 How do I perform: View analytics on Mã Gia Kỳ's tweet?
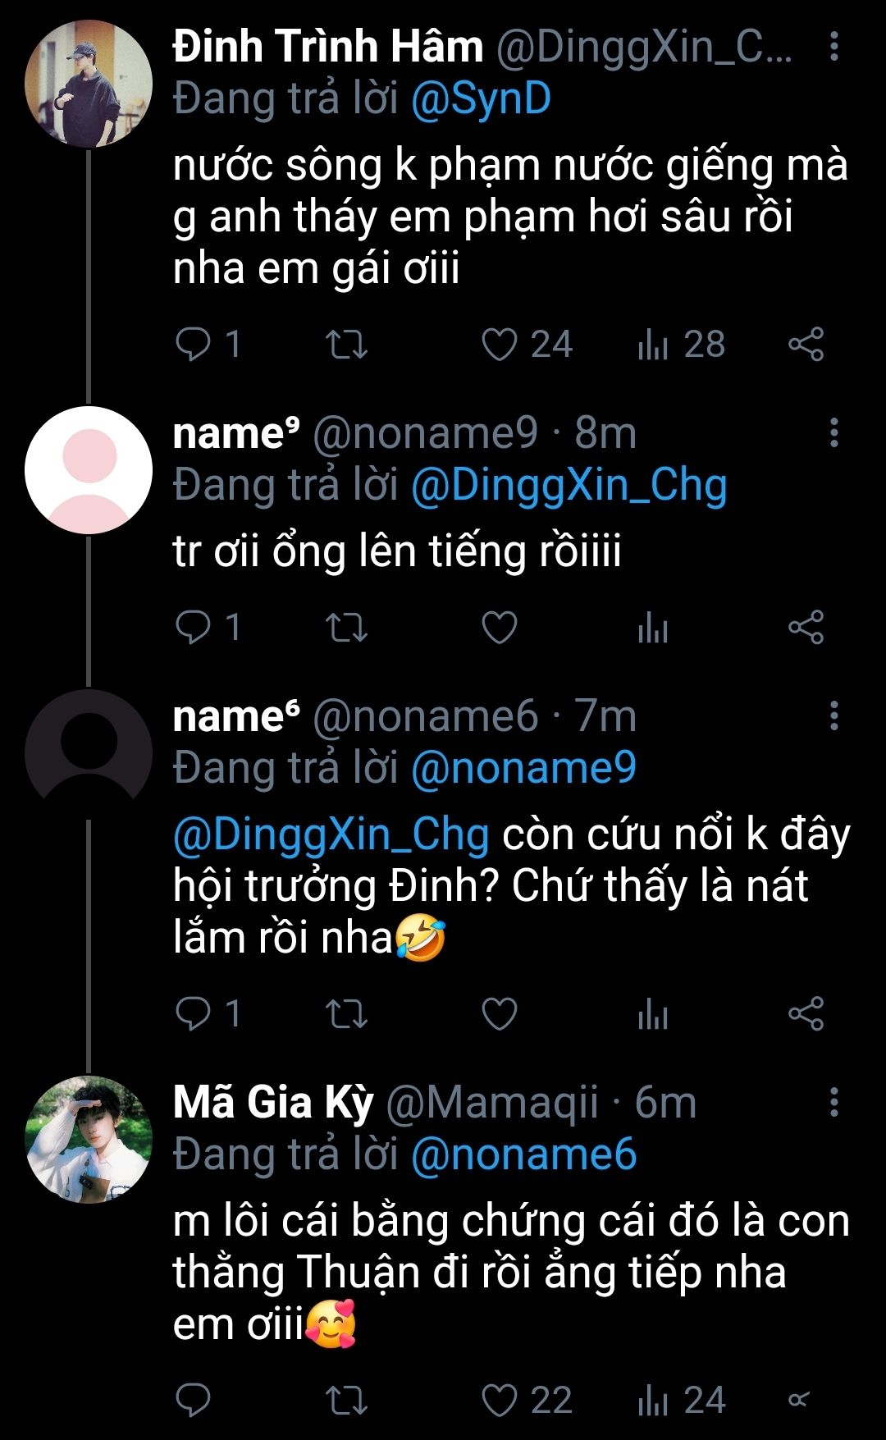653,1400
